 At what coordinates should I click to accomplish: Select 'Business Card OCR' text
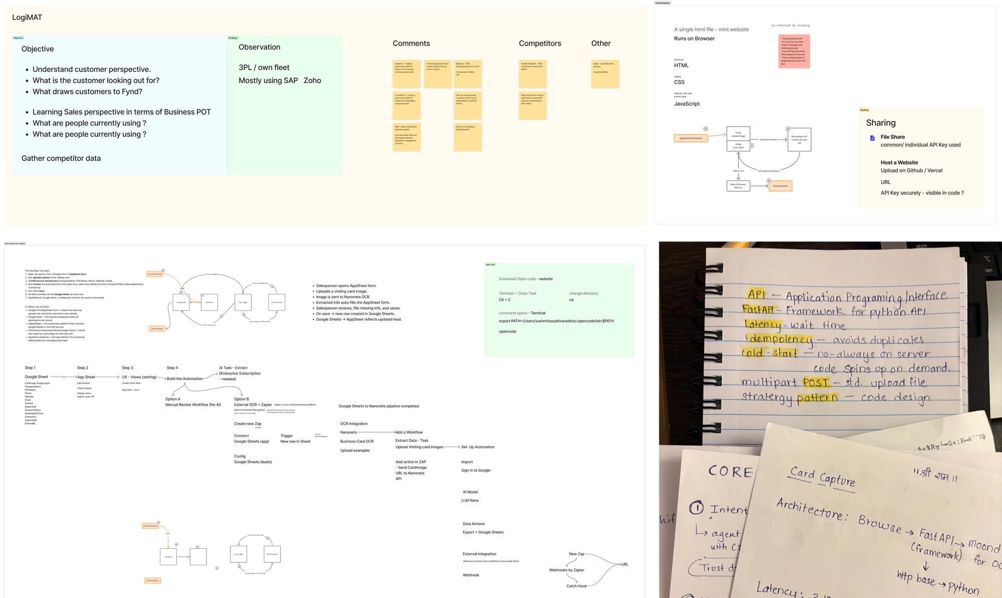tap(357, 442)
